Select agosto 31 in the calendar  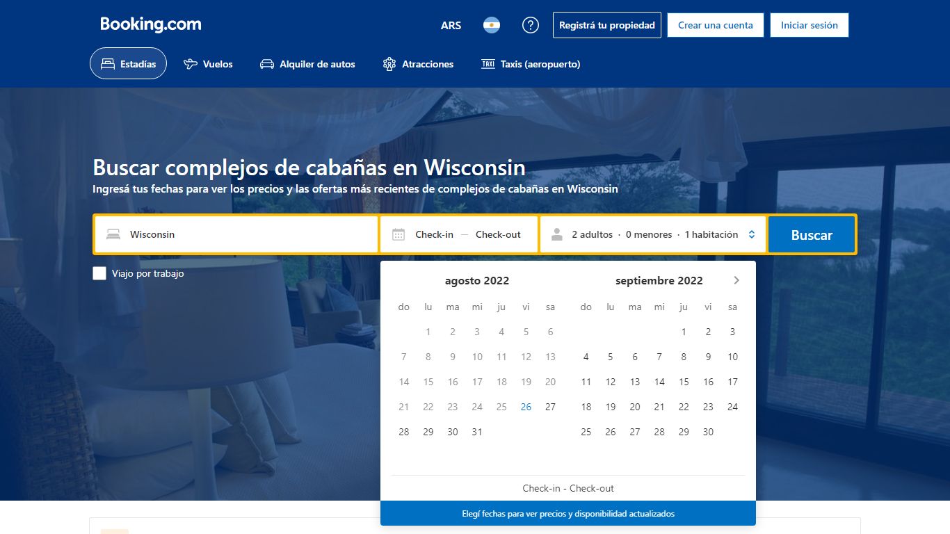[477, 432]
